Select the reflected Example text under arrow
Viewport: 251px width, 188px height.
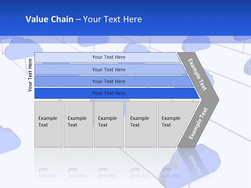[196, 166]
